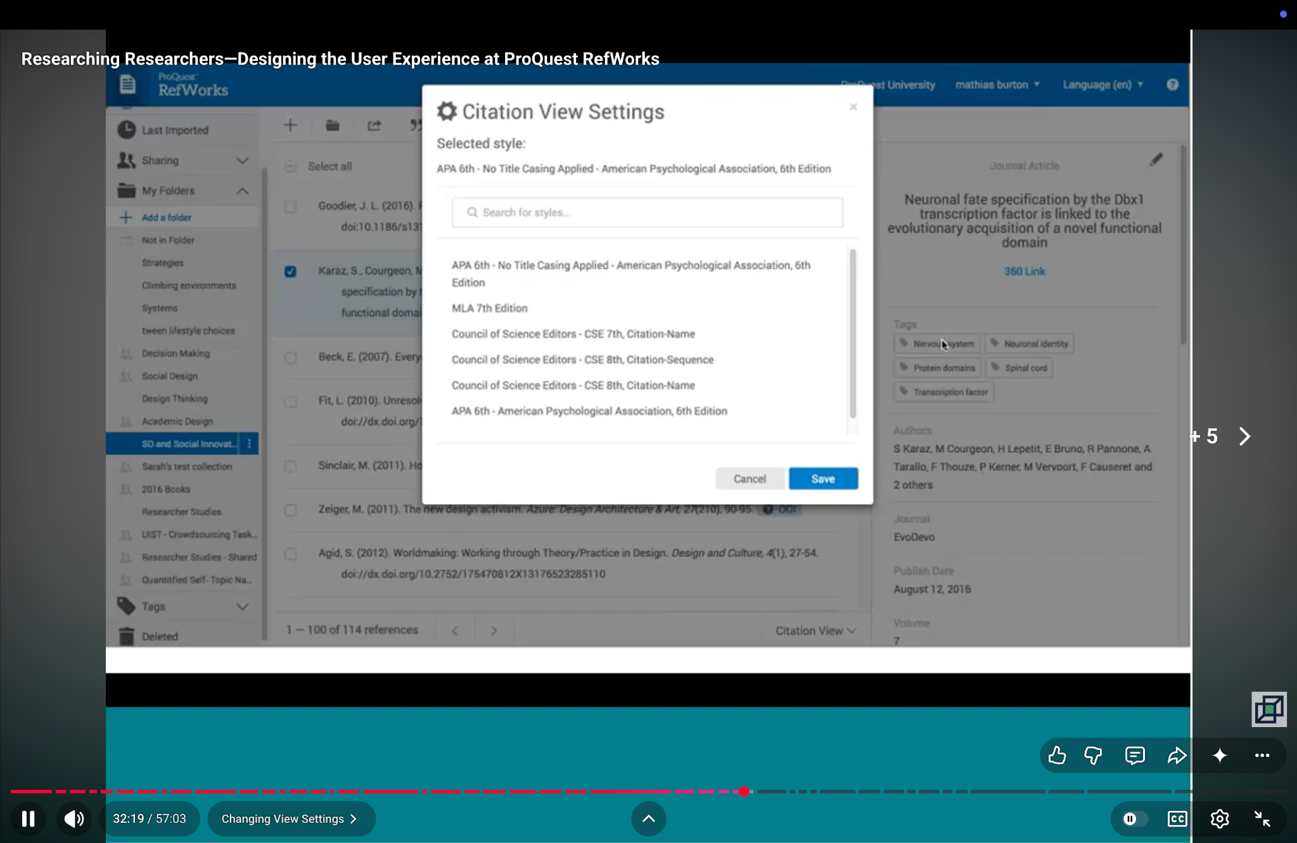Click the share toolbar icon

374,125
